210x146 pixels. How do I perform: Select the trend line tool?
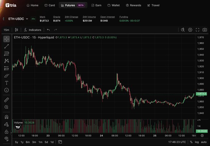6,46
